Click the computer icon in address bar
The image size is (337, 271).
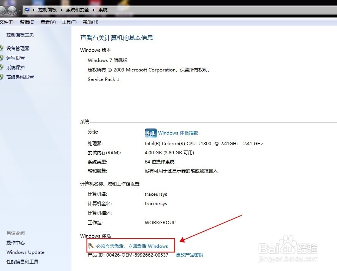[x=27, y=10]
